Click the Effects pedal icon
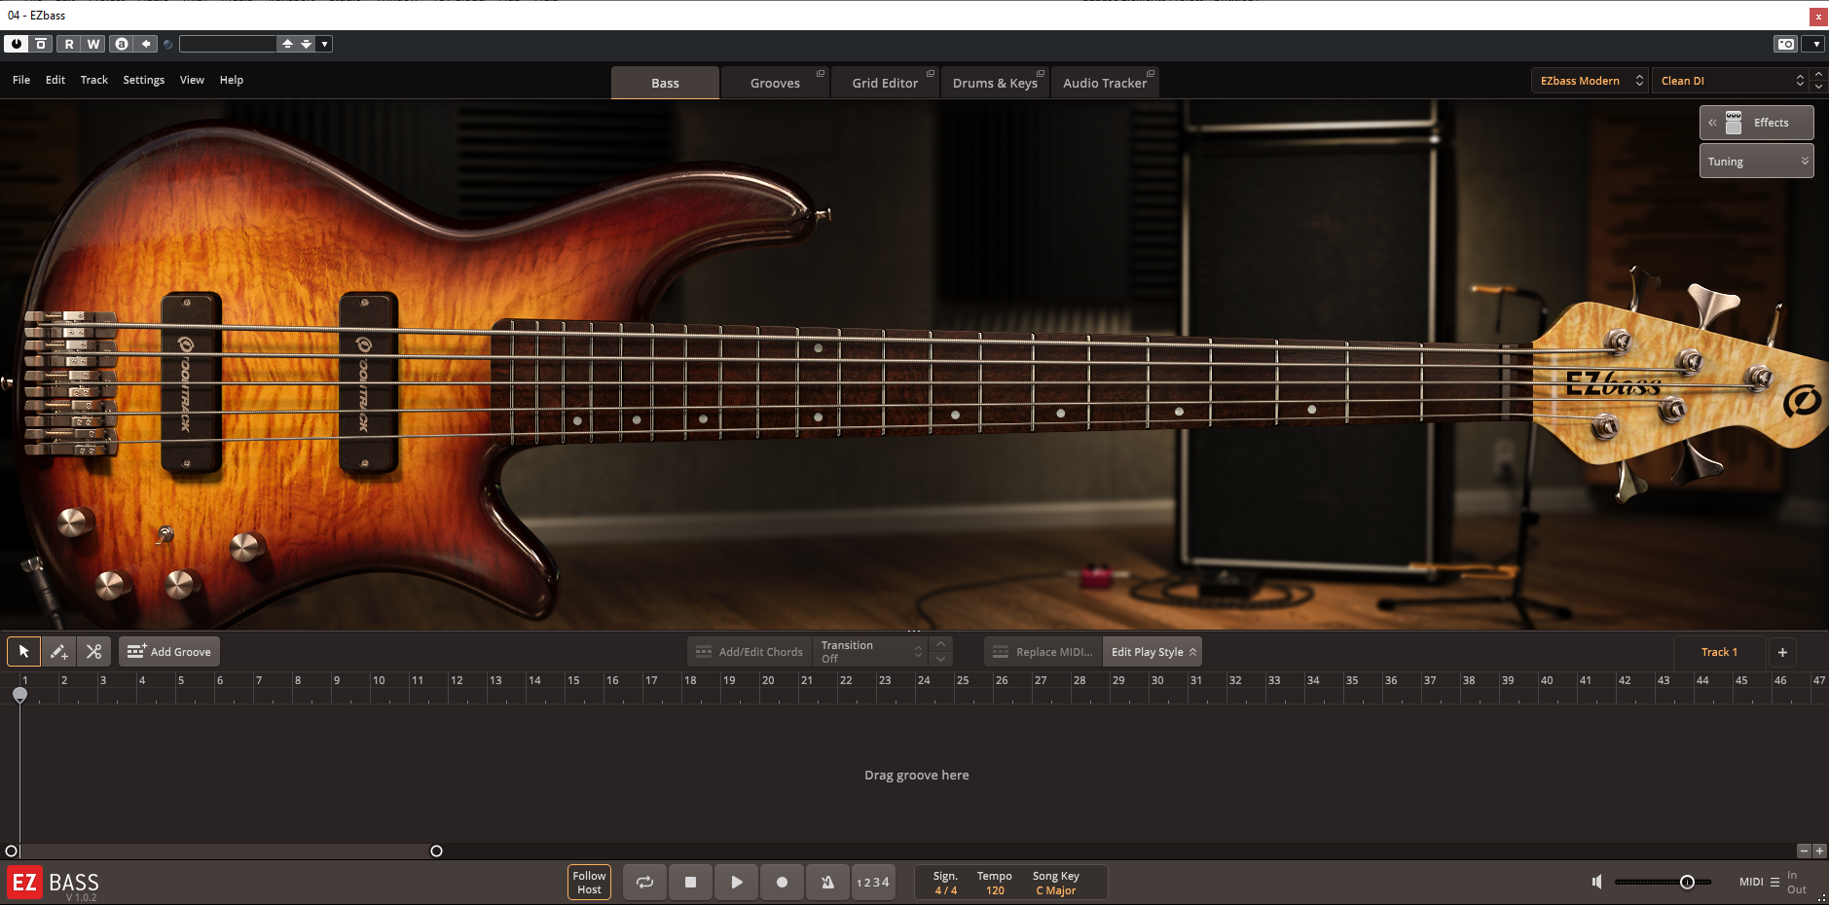The image size is (1829, 905). (x=1734, y=123)
